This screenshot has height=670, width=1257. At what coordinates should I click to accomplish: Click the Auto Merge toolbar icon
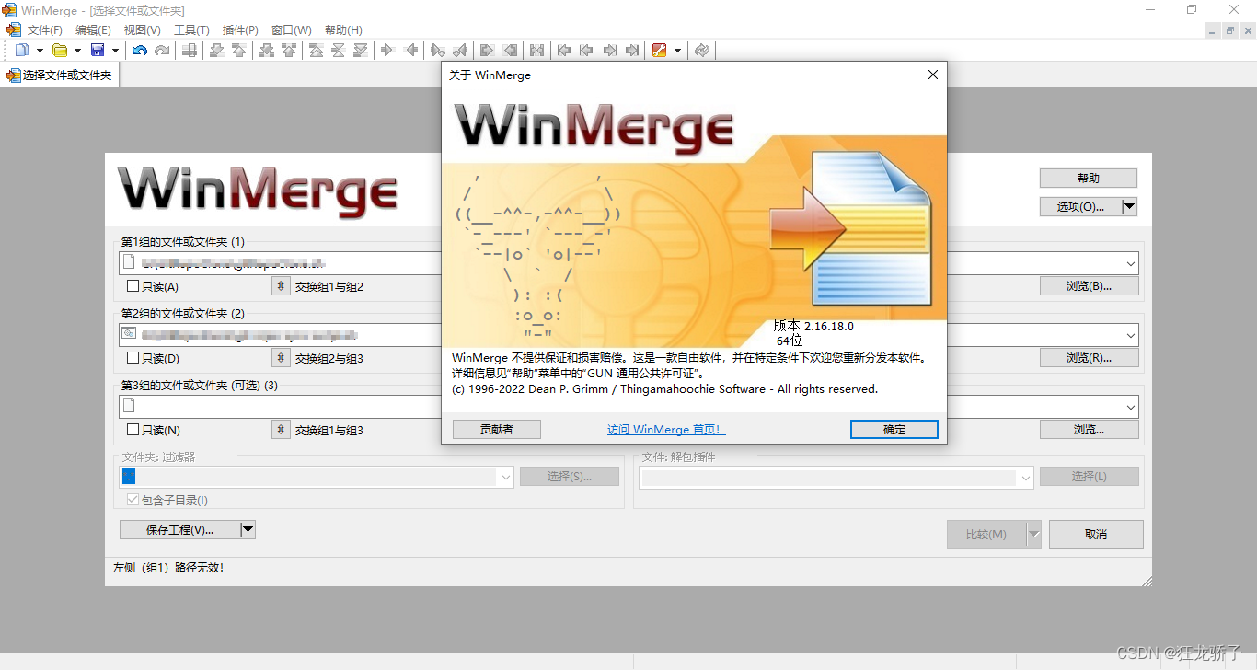[536, 50]
